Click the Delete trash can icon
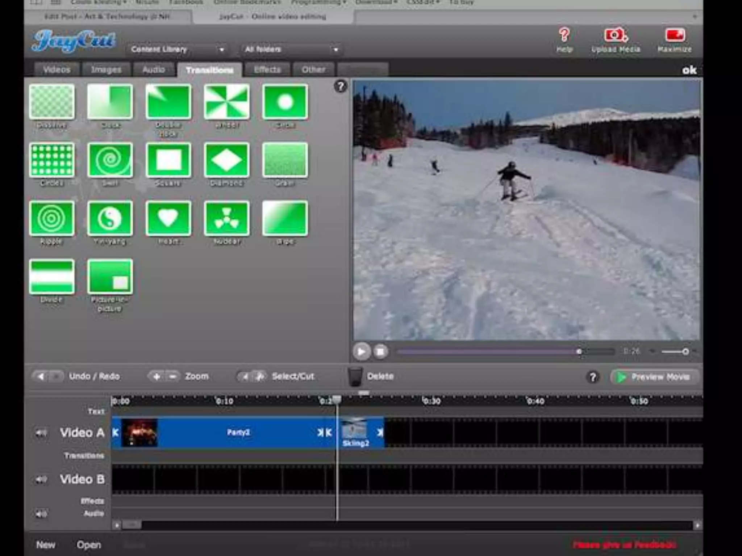Screen dimensions: 742x556 tap(355, 376)
